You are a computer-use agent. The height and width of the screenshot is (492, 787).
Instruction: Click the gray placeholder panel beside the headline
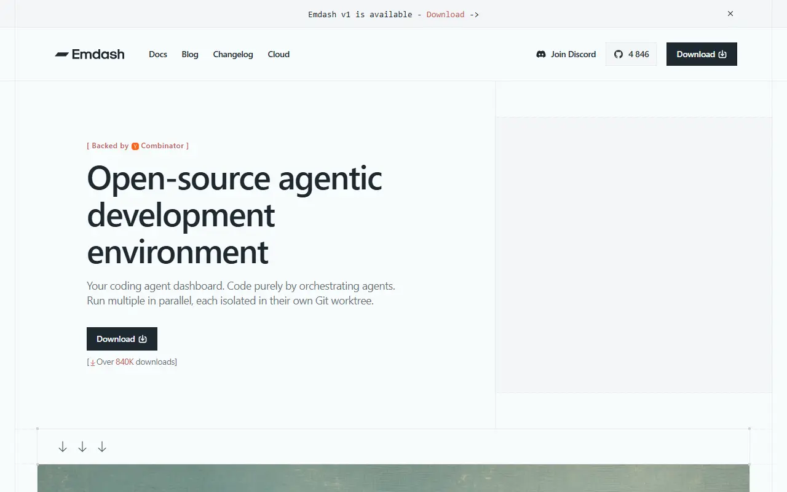pos(634,255)
